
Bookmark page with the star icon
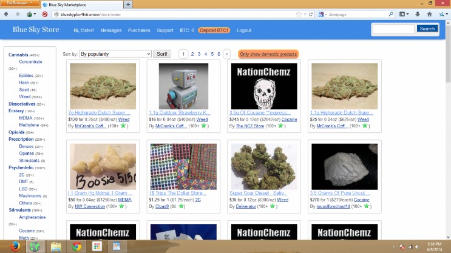point(299,14)
